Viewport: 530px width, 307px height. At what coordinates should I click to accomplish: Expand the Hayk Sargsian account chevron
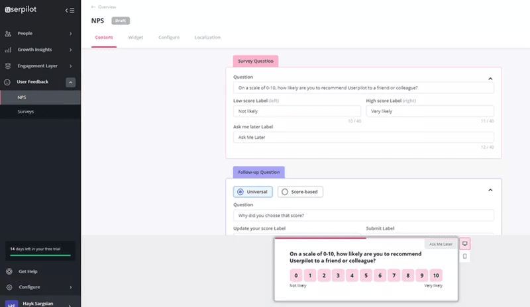point(70,304)
